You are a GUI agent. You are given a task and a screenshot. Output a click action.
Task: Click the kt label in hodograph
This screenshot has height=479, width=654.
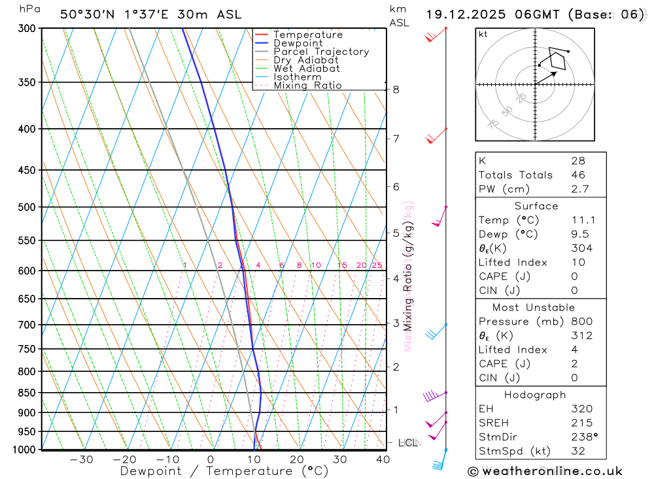(x=483, y=34)
